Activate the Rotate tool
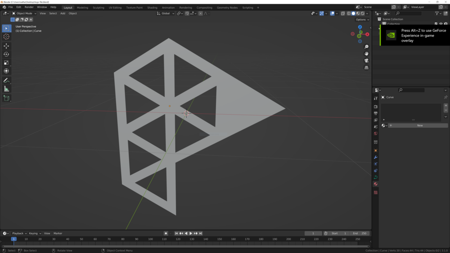 click(x=6, y=54)
